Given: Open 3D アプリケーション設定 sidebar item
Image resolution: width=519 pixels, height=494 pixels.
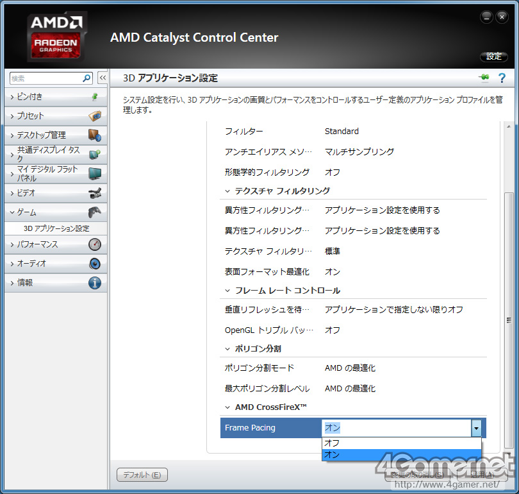Looking at the screenshot, I should pos(56,228).
